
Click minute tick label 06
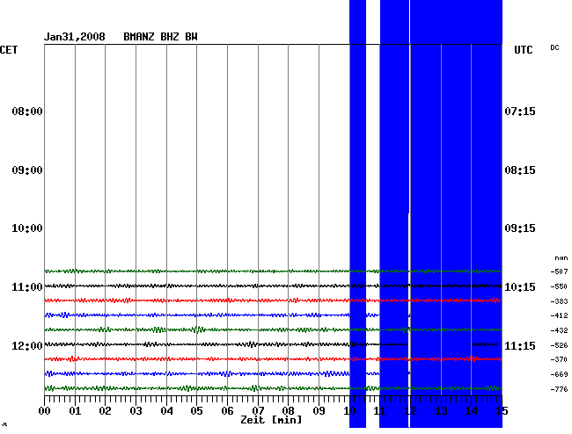tap(228, 411)
